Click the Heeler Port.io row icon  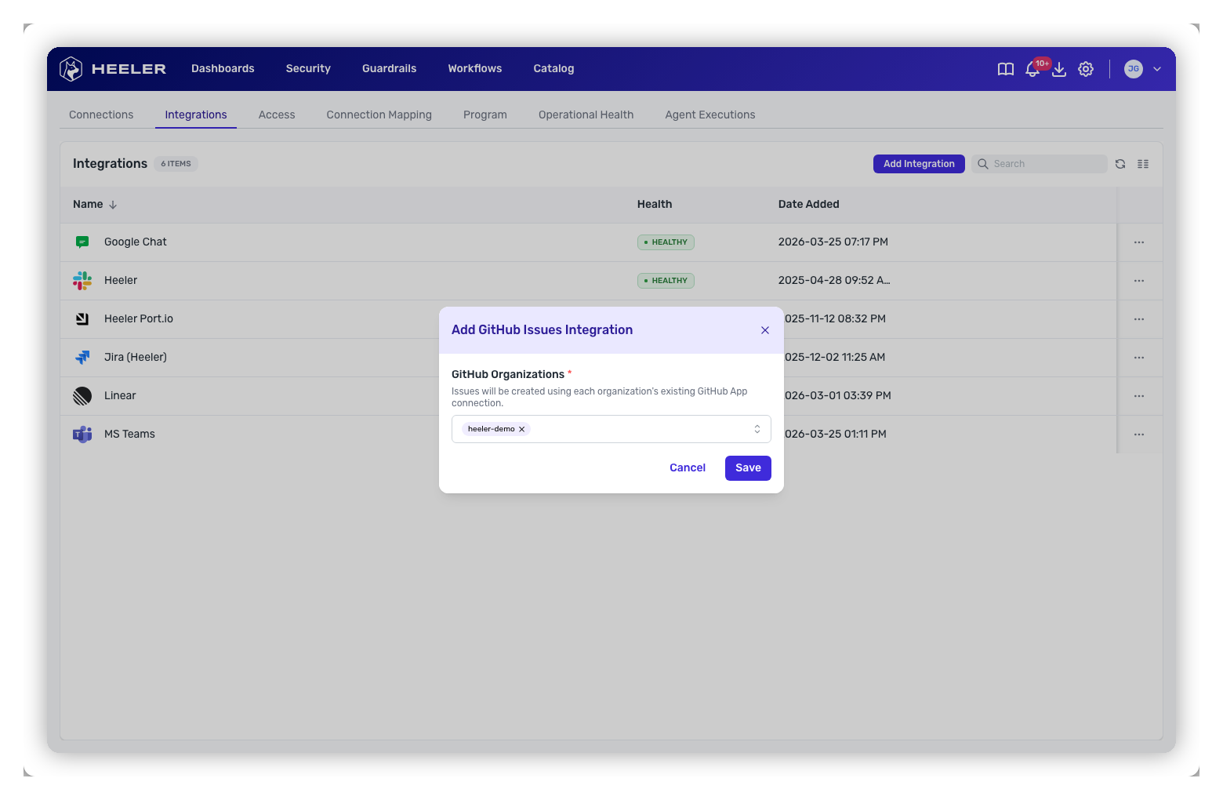click(82, 319)
